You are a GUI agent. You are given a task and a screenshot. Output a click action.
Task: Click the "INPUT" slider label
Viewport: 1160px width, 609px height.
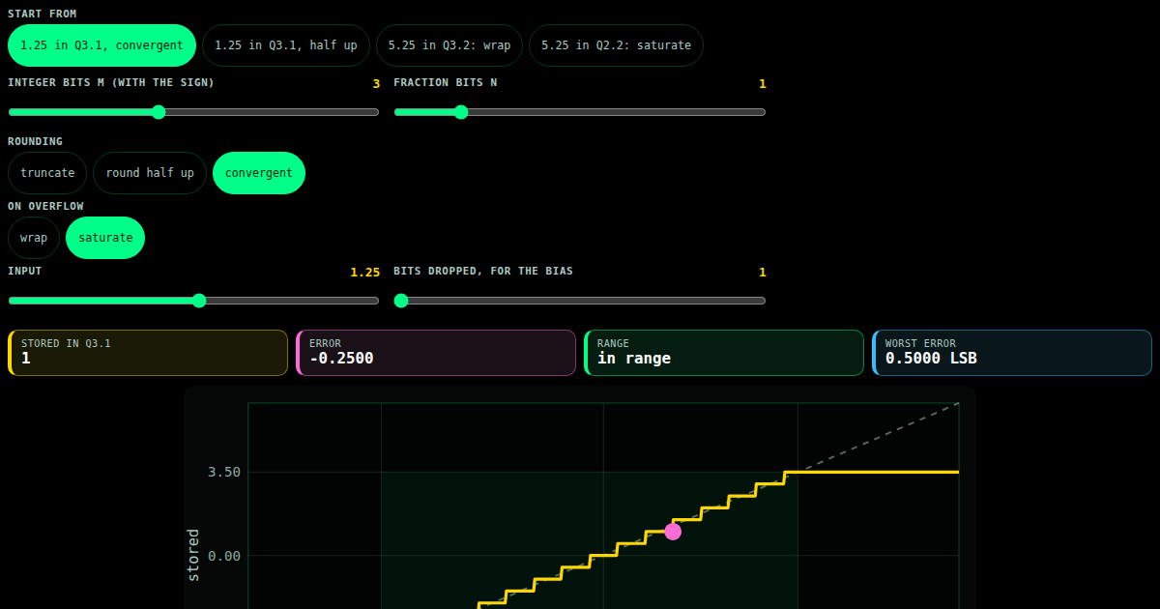(x=25, y=271)
